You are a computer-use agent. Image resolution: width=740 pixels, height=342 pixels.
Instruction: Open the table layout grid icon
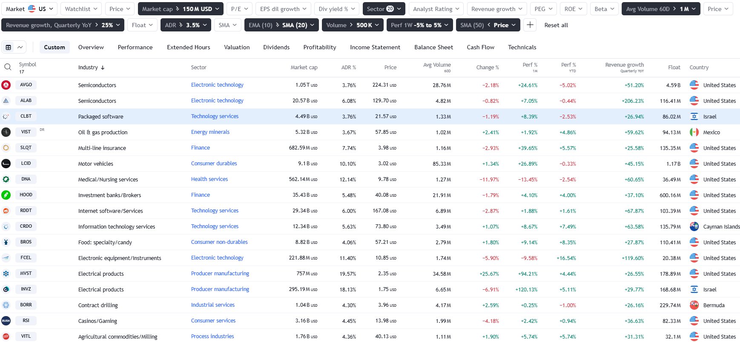[x=9, y=47]
